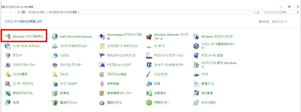Open the トラブルシューティング icon
The image size is (301, 112).
point(102,65)
